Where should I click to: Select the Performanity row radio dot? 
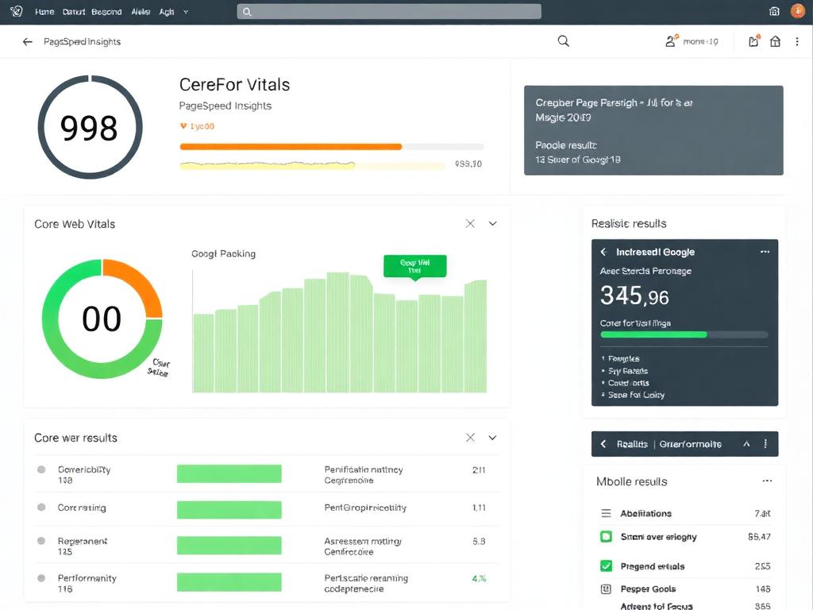[x=41, y=578]
